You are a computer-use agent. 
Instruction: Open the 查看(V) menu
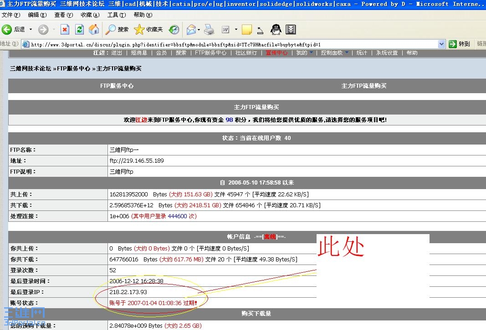point(63,15)
